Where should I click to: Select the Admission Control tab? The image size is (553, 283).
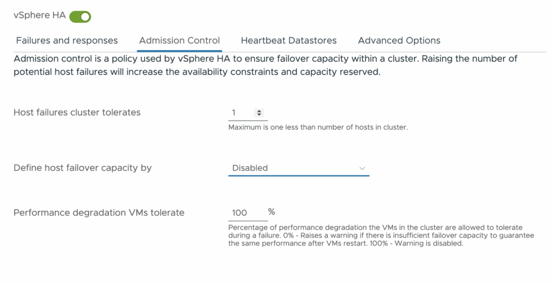point(179,41)
